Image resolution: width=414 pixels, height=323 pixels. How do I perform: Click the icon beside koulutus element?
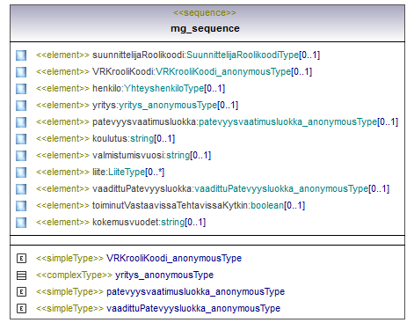pos(21,139)
